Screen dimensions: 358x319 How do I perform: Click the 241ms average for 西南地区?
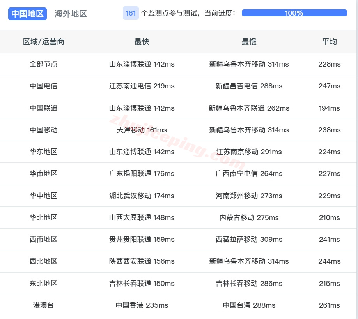coord(329,240)
